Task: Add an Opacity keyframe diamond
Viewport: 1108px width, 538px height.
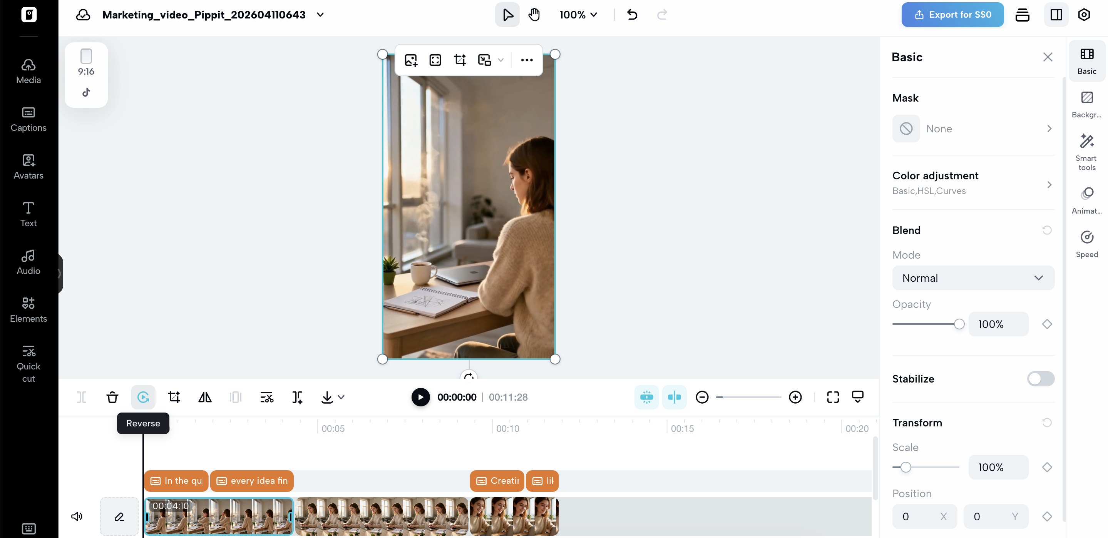Action: [1047, 324]
